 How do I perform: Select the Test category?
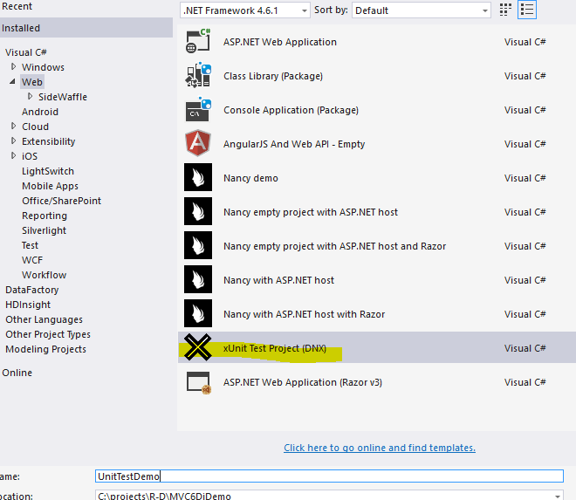pyautogui.click(x=30, y=245)
